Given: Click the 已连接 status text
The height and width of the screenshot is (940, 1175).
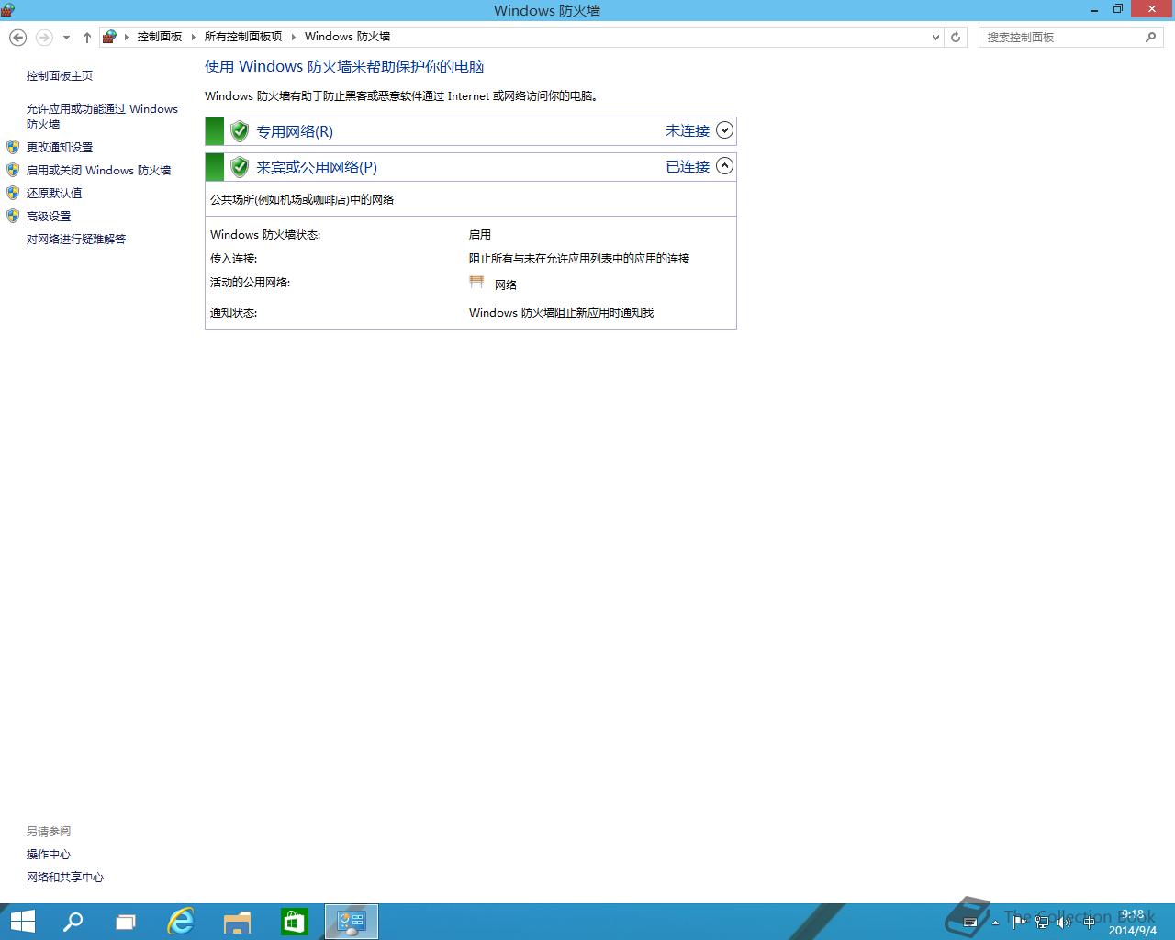Looking at the screenshot, I should pyautogui.click(x=688, y=166).
